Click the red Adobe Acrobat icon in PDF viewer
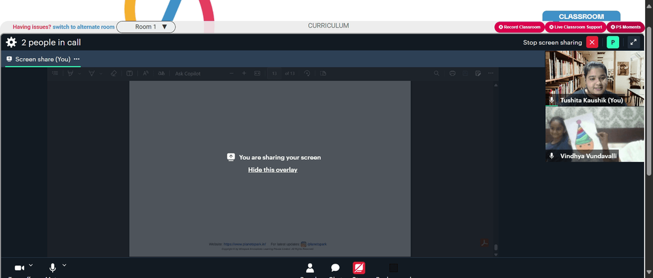Image resolution: width=653 pixels, height=278 pixels. click(x=485, y=243)
